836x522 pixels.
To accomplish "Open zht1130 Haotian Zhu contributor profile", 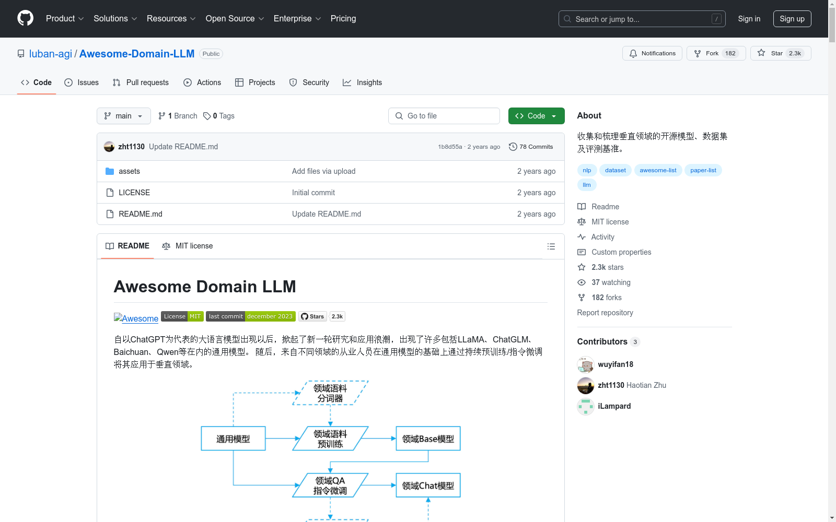I will pos(632,385).
